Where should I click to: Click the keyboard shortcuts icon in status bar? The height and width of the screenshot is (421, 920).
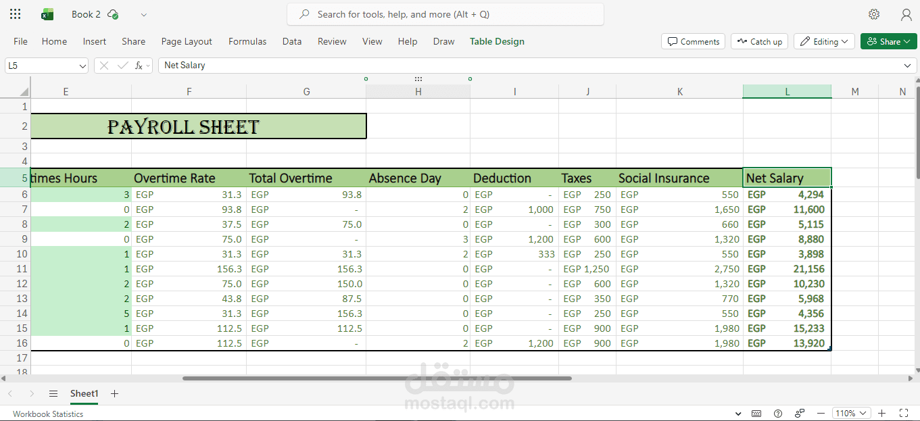(756, 413)
